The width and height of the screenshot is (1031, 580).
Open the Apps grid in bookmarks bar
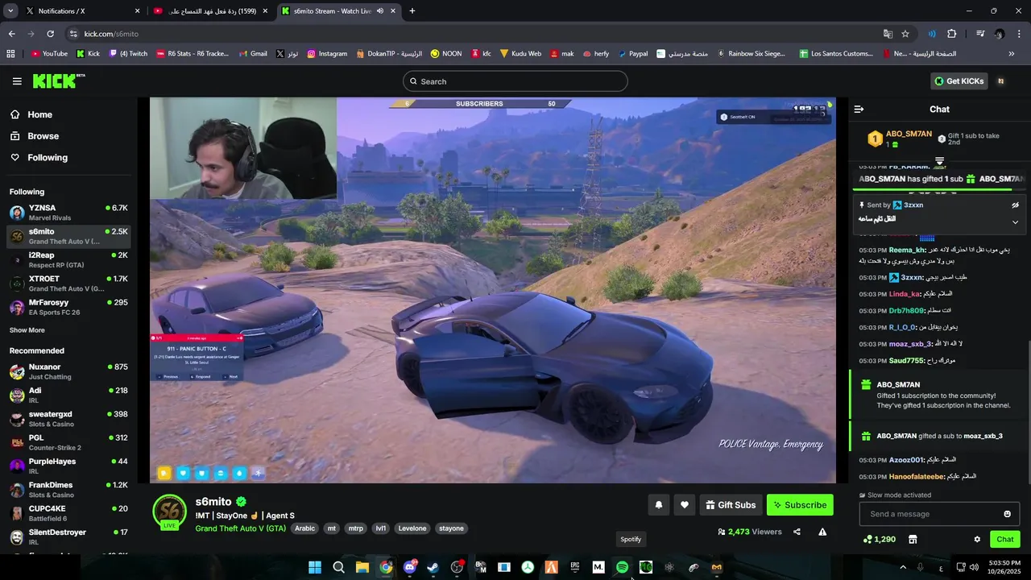10,54
